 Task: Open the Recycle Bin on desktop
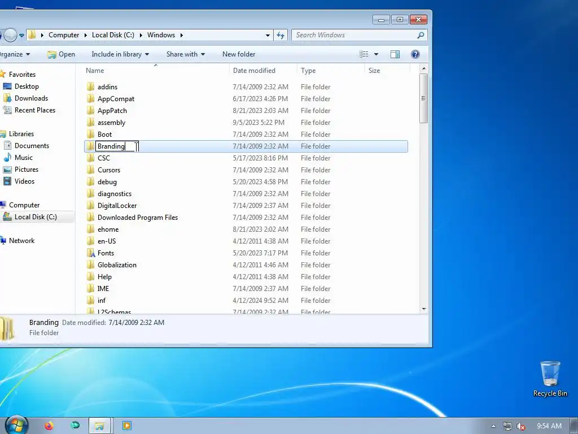click(x=550, y=379)
